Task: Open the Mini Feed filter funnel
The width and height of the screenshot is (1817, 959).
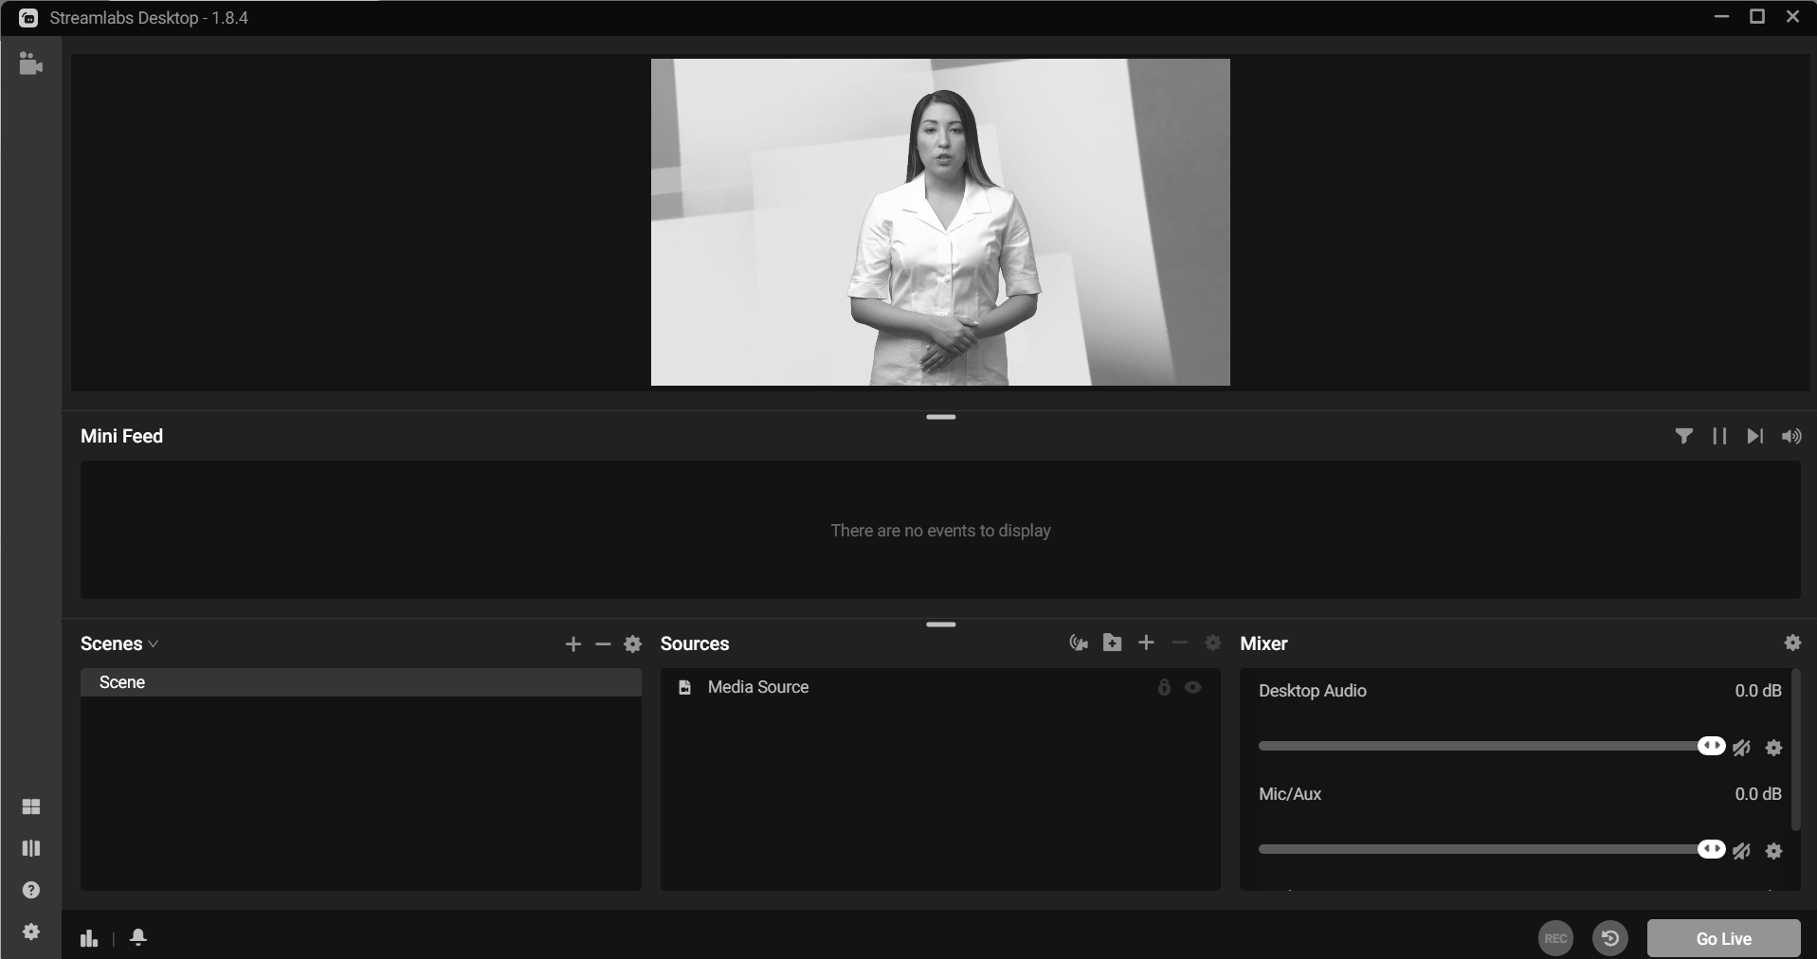Action: pyautogui.click(x=1683, y=436)
